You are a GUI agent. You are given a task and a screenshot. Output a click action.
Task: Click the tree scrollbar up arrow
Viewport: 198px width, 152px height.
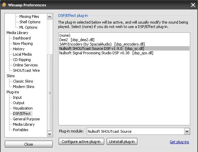tap(50, 17)
